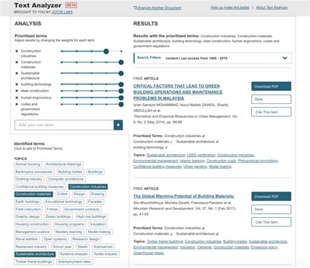
Task: Open the JSTOR Labs link
Action: point(62,12)
